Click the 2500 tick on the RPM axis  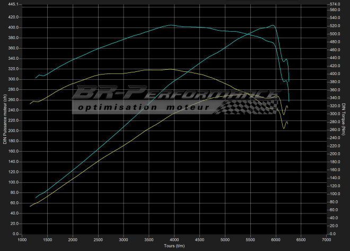point(98,239)
